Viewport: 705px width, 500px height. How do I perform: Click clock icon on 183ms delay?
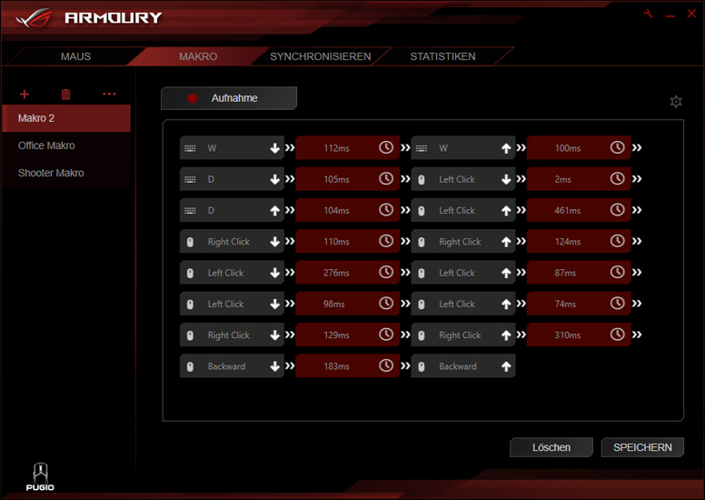click(x=386, y=365)
